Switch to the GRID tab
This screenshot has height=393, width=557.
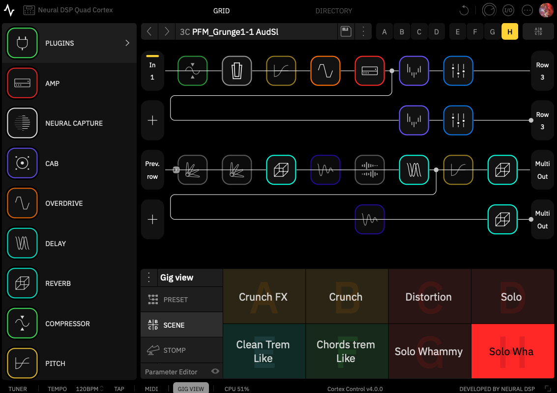point(221,11)
